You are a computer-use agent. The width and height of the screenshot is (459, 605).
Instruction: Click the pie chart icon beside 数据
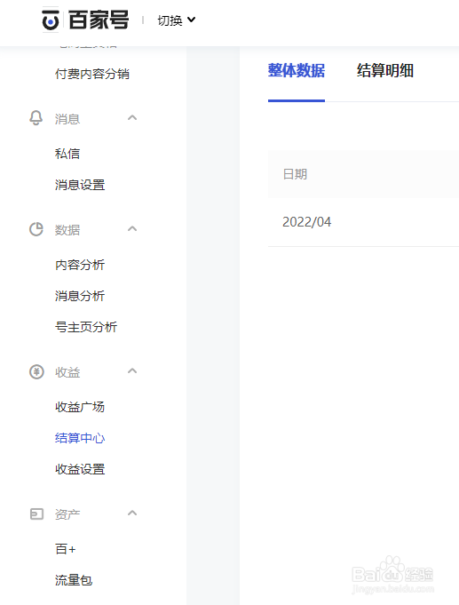(x=36, y=229)
